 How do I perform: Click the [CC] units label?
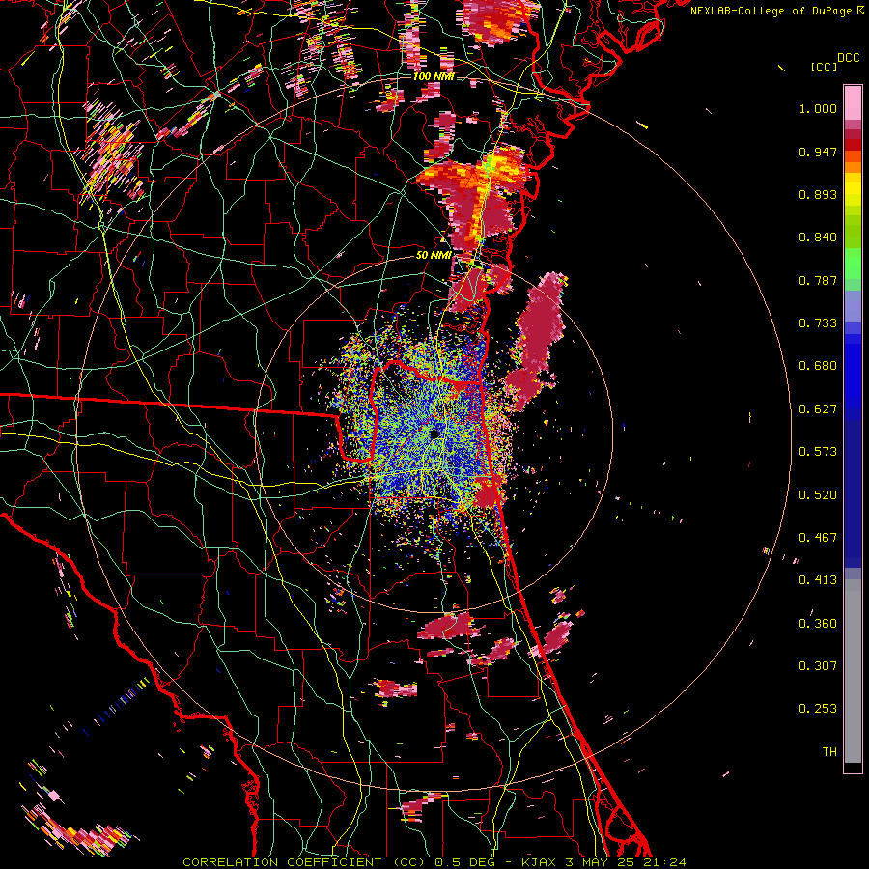click(x=824, y=67)
